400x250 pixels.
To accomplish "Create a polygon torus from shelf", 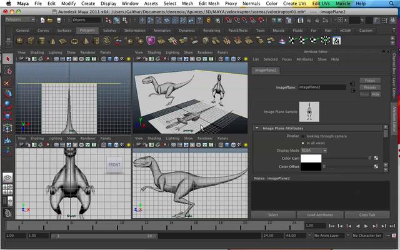I will (x=74, y=41).
